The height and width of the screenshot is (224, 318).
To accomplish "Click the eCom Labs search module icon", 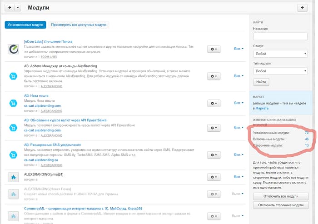I will tap(14, 49).
